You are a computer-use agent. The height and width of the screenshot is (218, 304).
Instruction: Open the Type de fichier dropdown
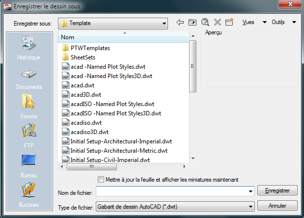click(x=175, y=207)
